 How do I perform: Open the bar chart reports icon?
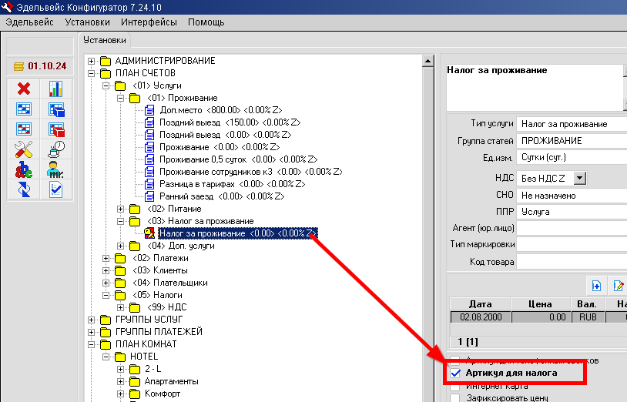pos(56,89)
